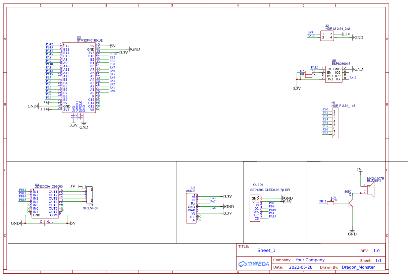Click the WAK pin label on AS608
The image size is (411, 277).
(192, 210)
